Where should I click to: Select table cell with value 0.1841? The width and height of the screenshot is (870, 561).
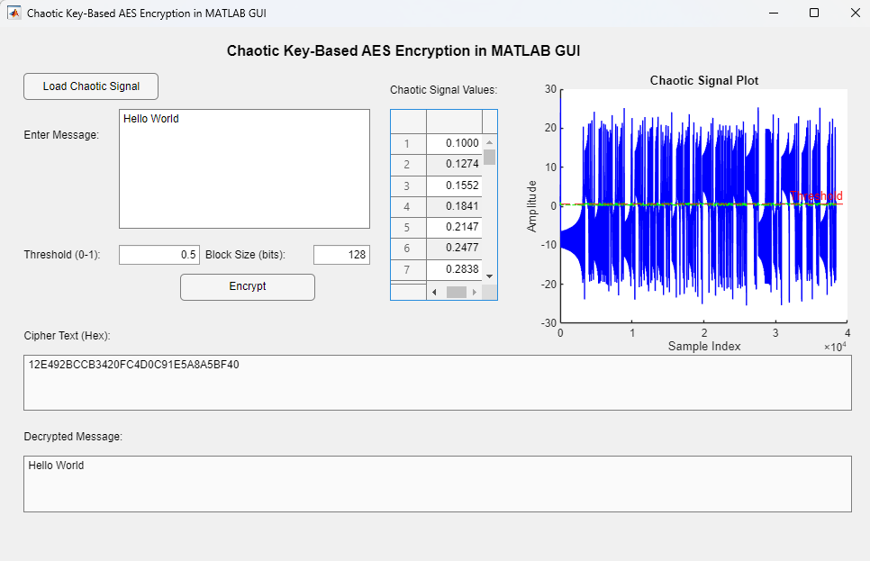click(x=455, y=206)
